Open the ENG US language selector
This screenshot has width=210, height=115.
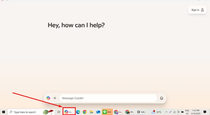pos(187,112)
